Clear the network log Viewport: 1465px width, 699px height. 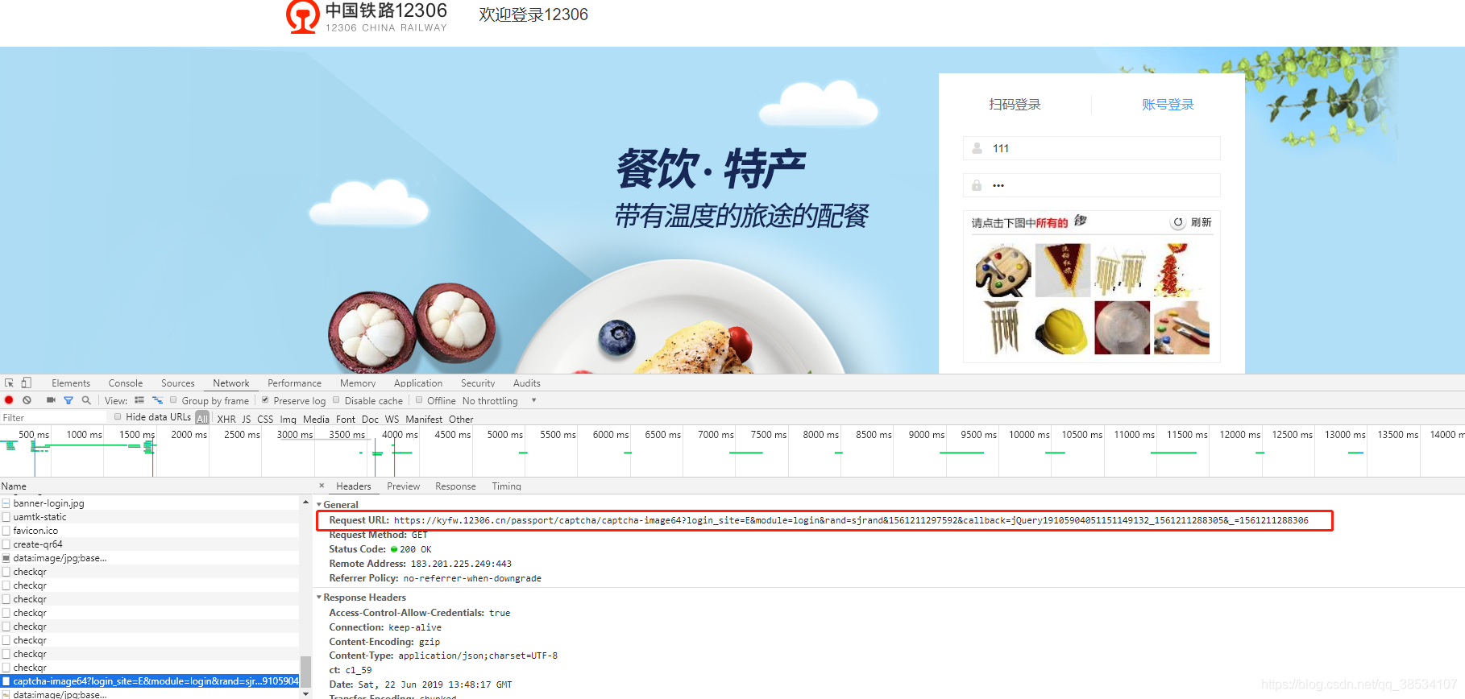[x=27, y=400]
